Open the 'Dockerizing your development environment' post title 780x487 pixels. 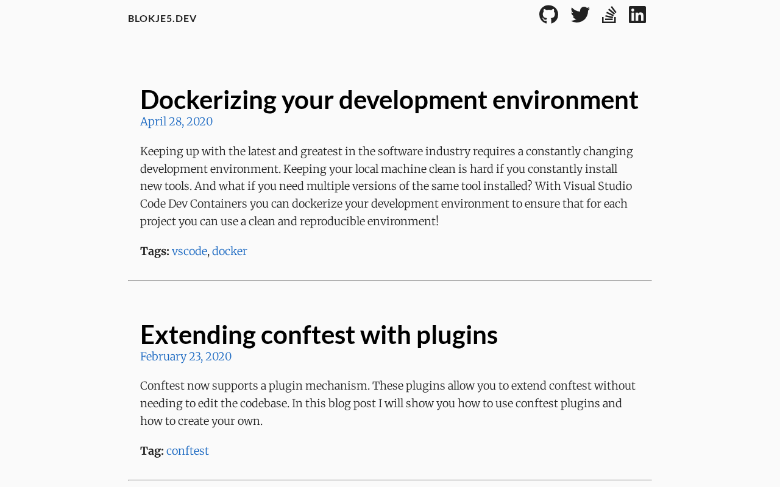(x=389, y=99)
